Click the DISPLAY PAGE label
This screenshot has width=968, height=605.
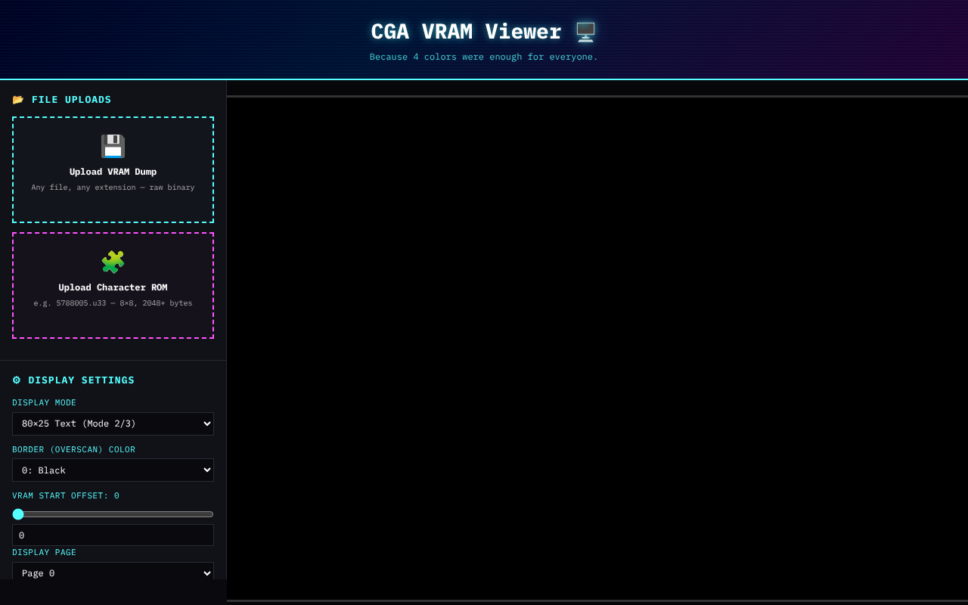[x=44, y=553]
